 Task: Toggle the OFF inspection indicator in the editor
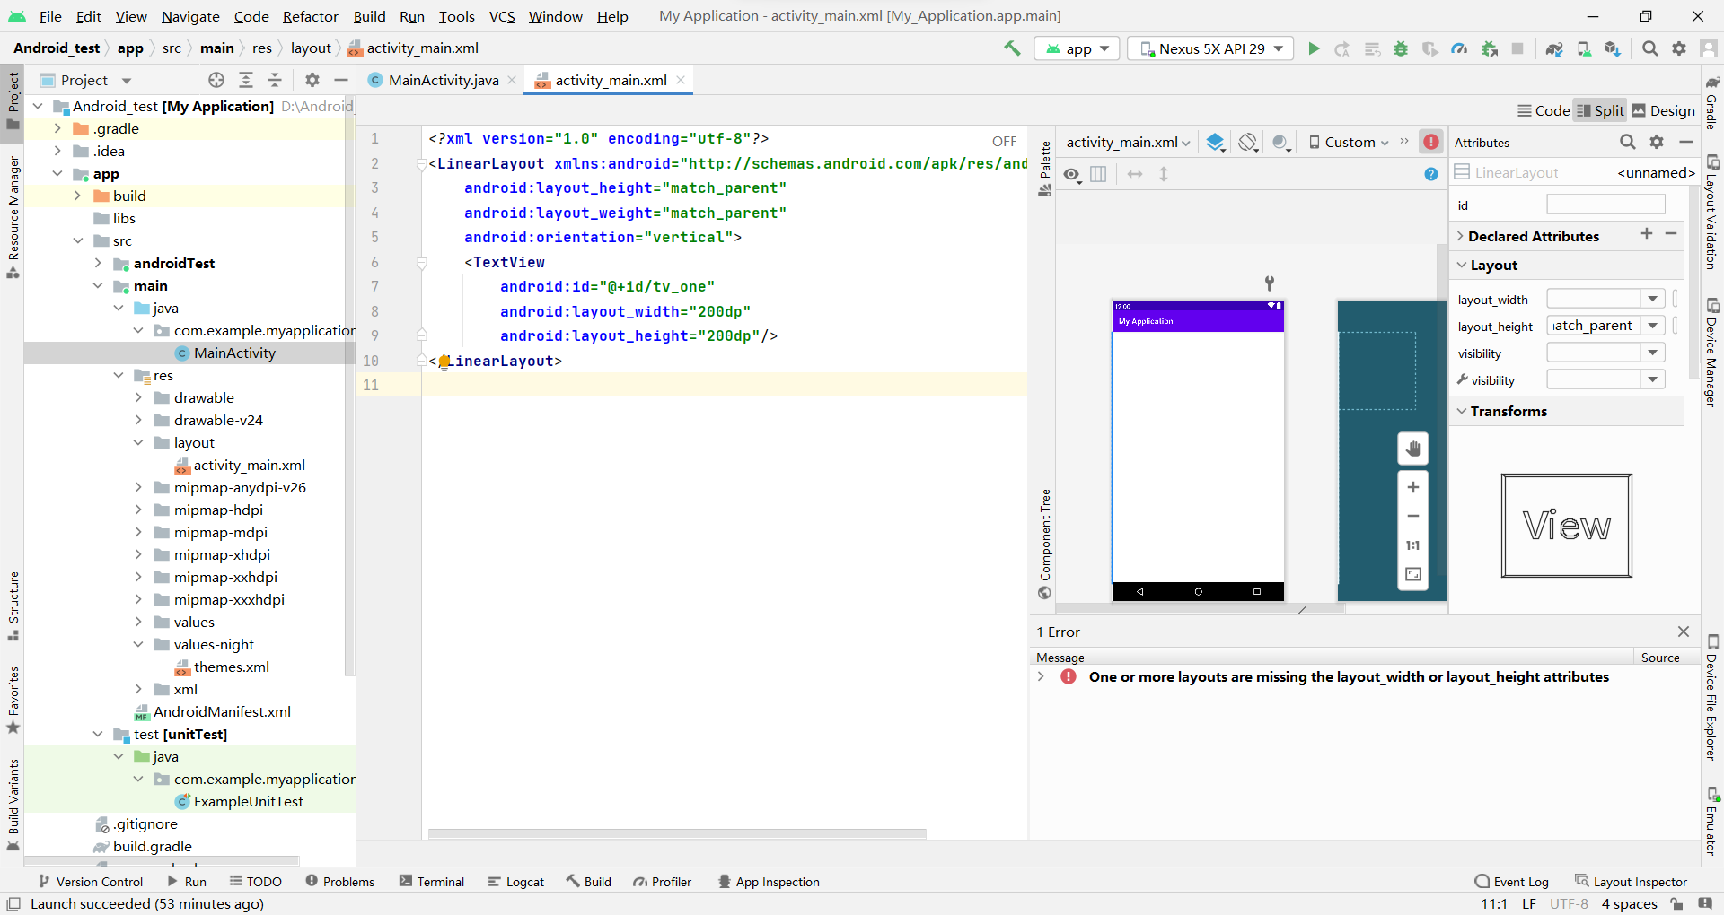coord(1005,141)
